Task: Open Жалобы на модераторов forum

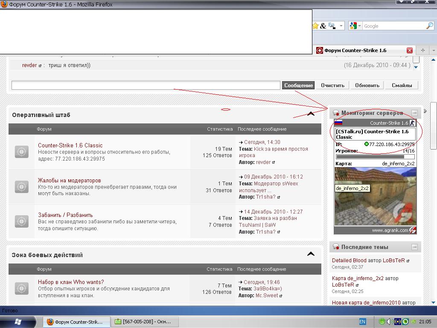Action: (70, 181)
